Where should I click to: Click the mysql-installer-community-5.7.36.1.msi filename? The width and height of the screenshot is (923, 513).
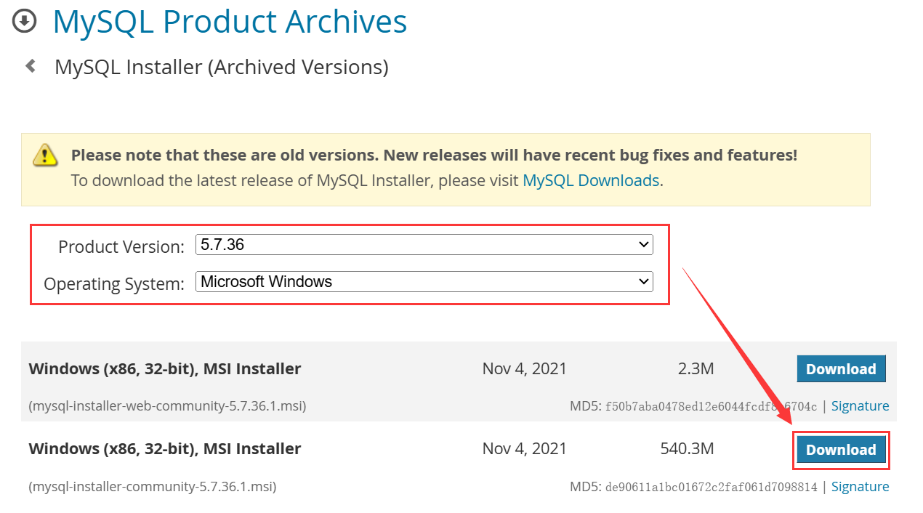(x=153, y=487)
